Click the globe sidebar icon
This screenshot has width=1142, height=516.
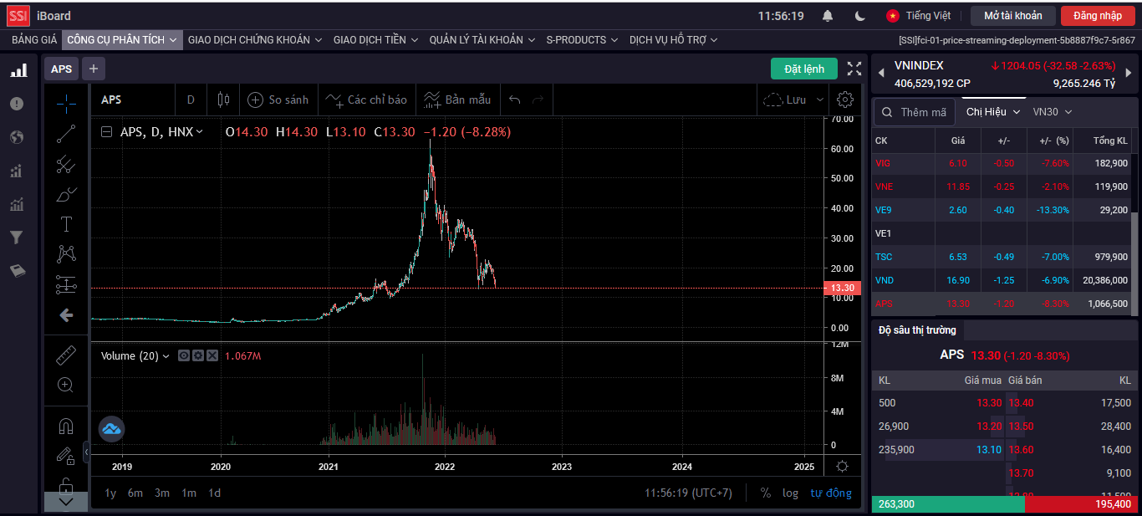pos(17,137)
